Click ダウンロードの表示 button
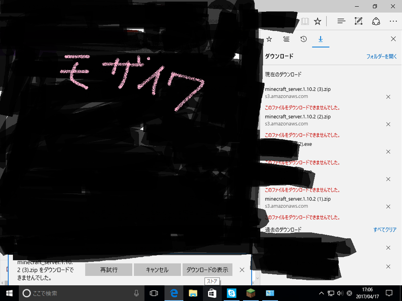Viewport: 402px width, 301px height. 207,270
